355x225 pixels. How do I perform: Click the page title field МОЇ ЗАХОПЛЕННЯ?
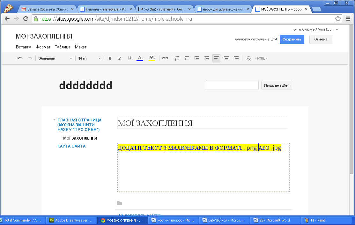click(x=203, y=123)
